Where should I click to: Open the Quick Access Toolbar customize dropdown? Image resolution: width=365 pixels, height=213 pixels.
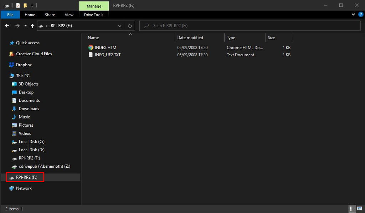point(32,5)
